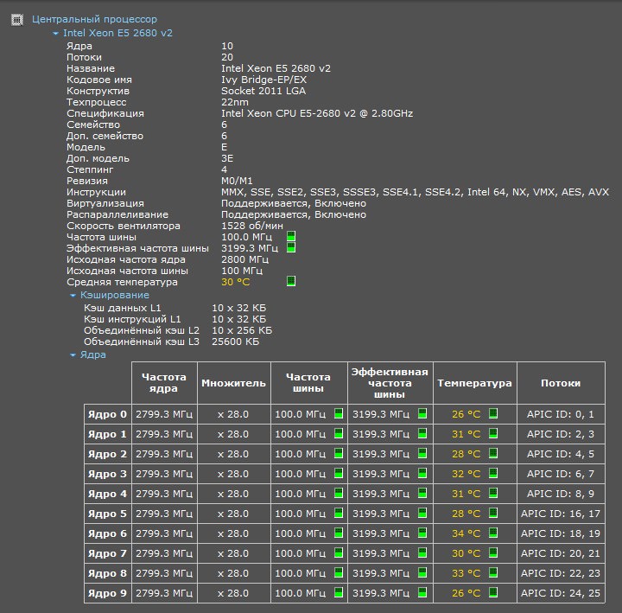Select the Ядро 7 core frequency 2799.3 МГц
Image resolution: width=622 pixels, height=613 pixels.
164,553
